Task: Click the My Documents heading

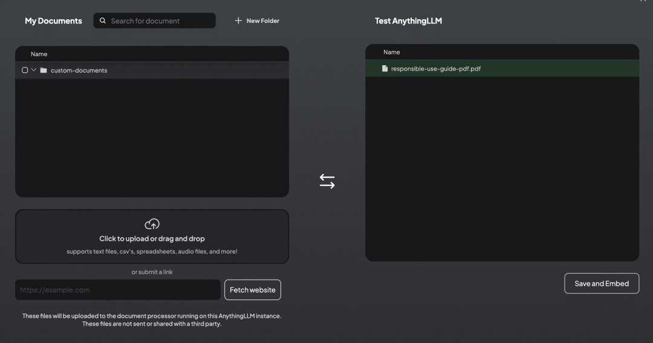Action: (53, 21)
